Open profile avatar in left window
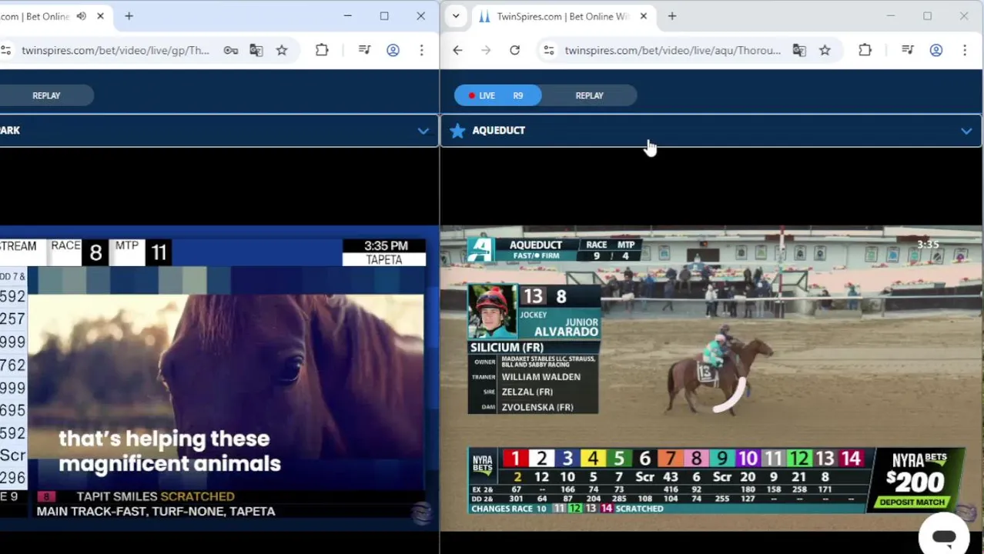The height and width of the screenshot is (554, 984). point(393,50)
